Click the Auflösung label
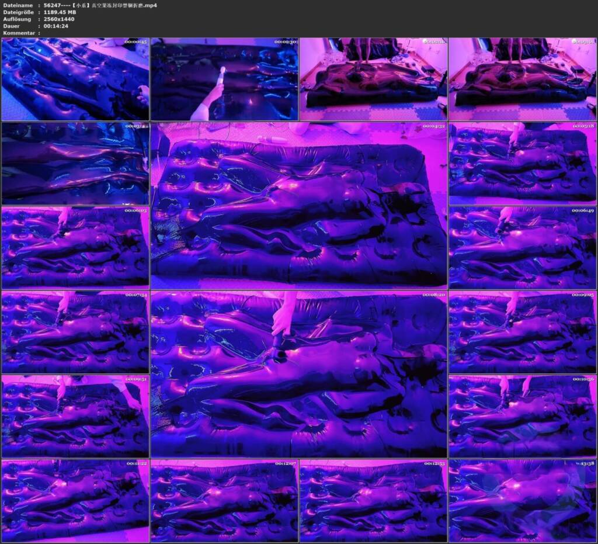Image resolution: width=598 pixels, height=544 pixels. coord(17,19)
